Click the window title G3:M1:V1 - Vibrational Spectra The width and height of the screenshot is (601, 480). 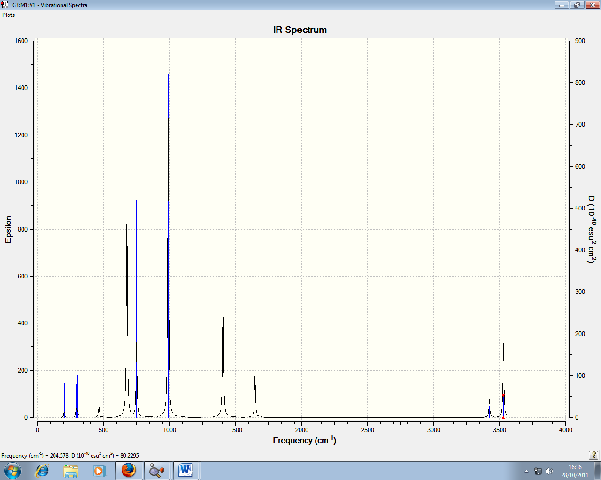(50, 5)
